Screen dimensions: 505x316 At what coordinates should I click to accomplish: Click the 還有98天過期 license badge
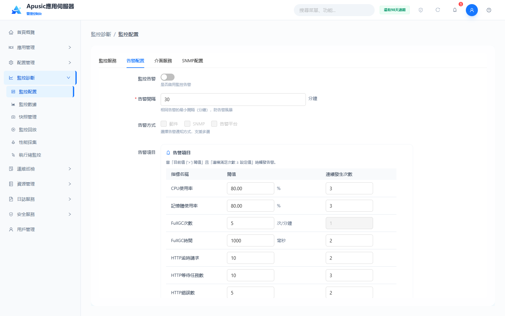[395, 10]
